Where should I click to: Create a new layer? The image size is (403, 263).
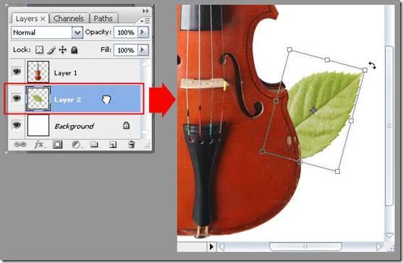113,145
